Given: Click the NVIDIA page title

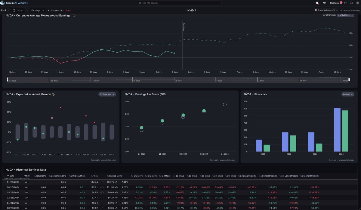Looking at the screenshot, I should 192,10.
